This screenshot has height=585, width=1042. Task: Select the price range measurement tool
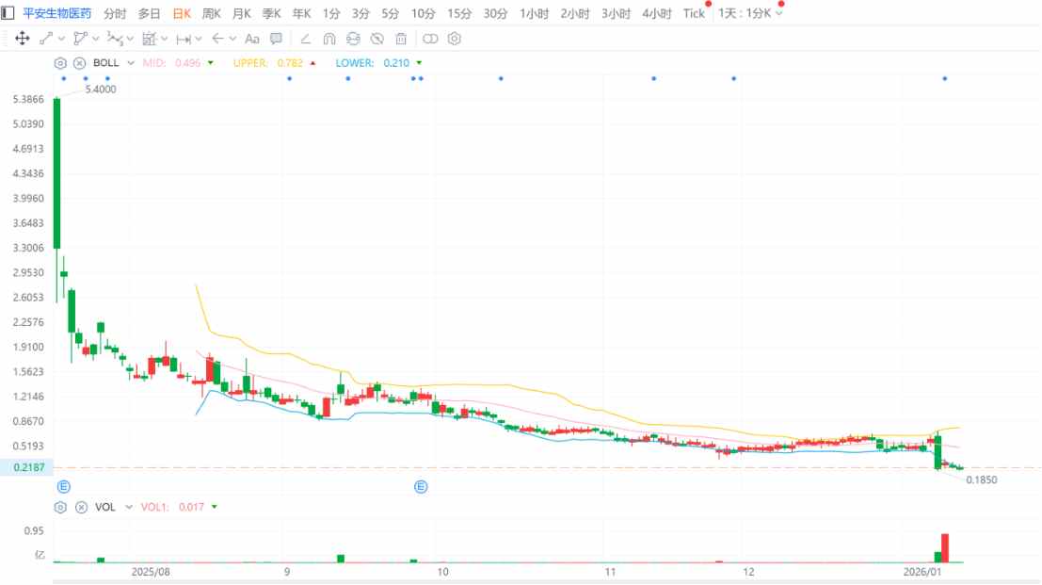150,39
